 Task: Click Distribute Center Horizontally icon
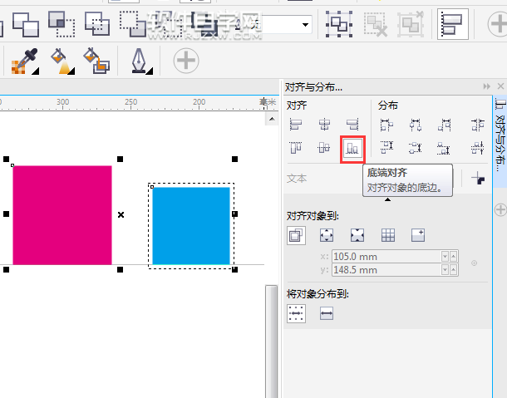click(416, 125)
